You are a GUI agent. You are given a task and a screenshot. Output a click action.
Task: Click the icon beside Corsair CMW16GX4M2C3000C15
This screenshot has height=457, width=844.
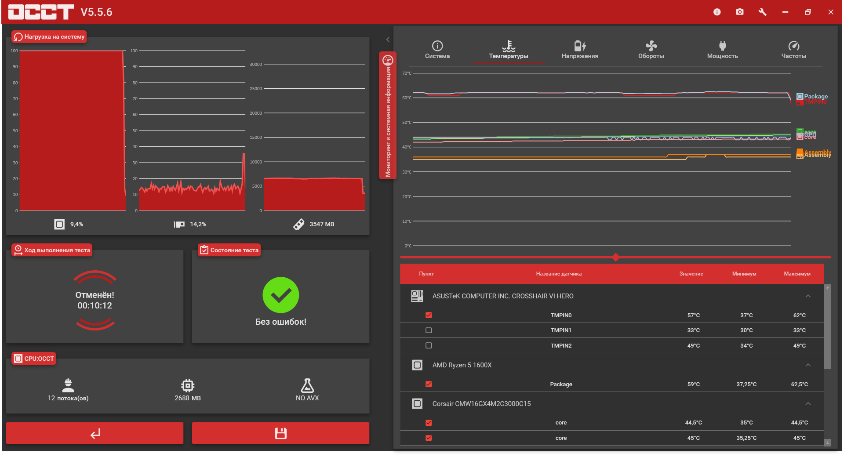pyautogui.click(x=417, y=404)
